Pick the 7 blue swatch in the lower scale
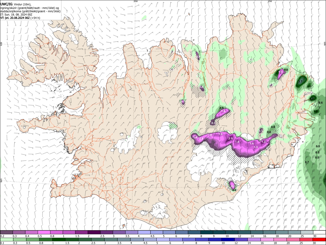This screenshot has width=326, height=245. tap(189, 239)
